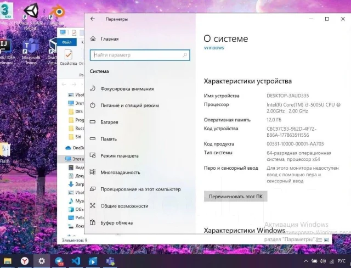Open Фокусировка внимания settings
This screenshot has height=268, width=351.
[122, 89]
